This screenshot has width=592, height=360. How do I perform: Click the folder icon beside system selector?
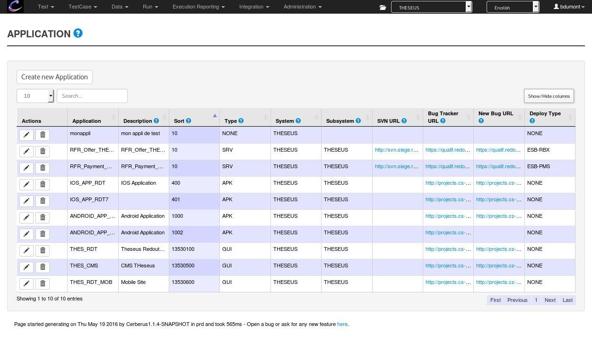tap(383, 7)
